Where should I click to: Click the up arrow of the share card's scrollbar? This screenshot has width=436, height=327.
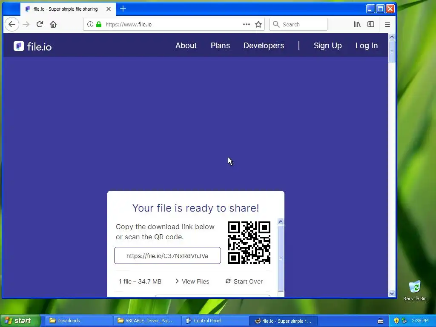[x=281, y=221]
